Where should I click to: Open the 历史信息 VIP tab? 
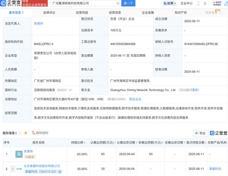click(211, 13)
